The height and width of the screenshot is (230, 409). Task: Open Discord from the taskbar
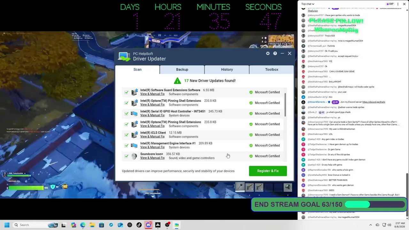tap(148, 225)
